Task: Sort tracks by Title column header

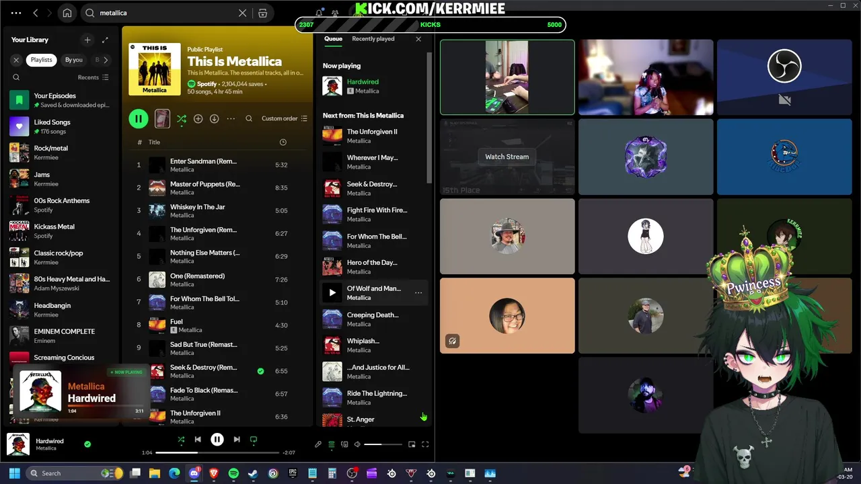Action: 154,143
